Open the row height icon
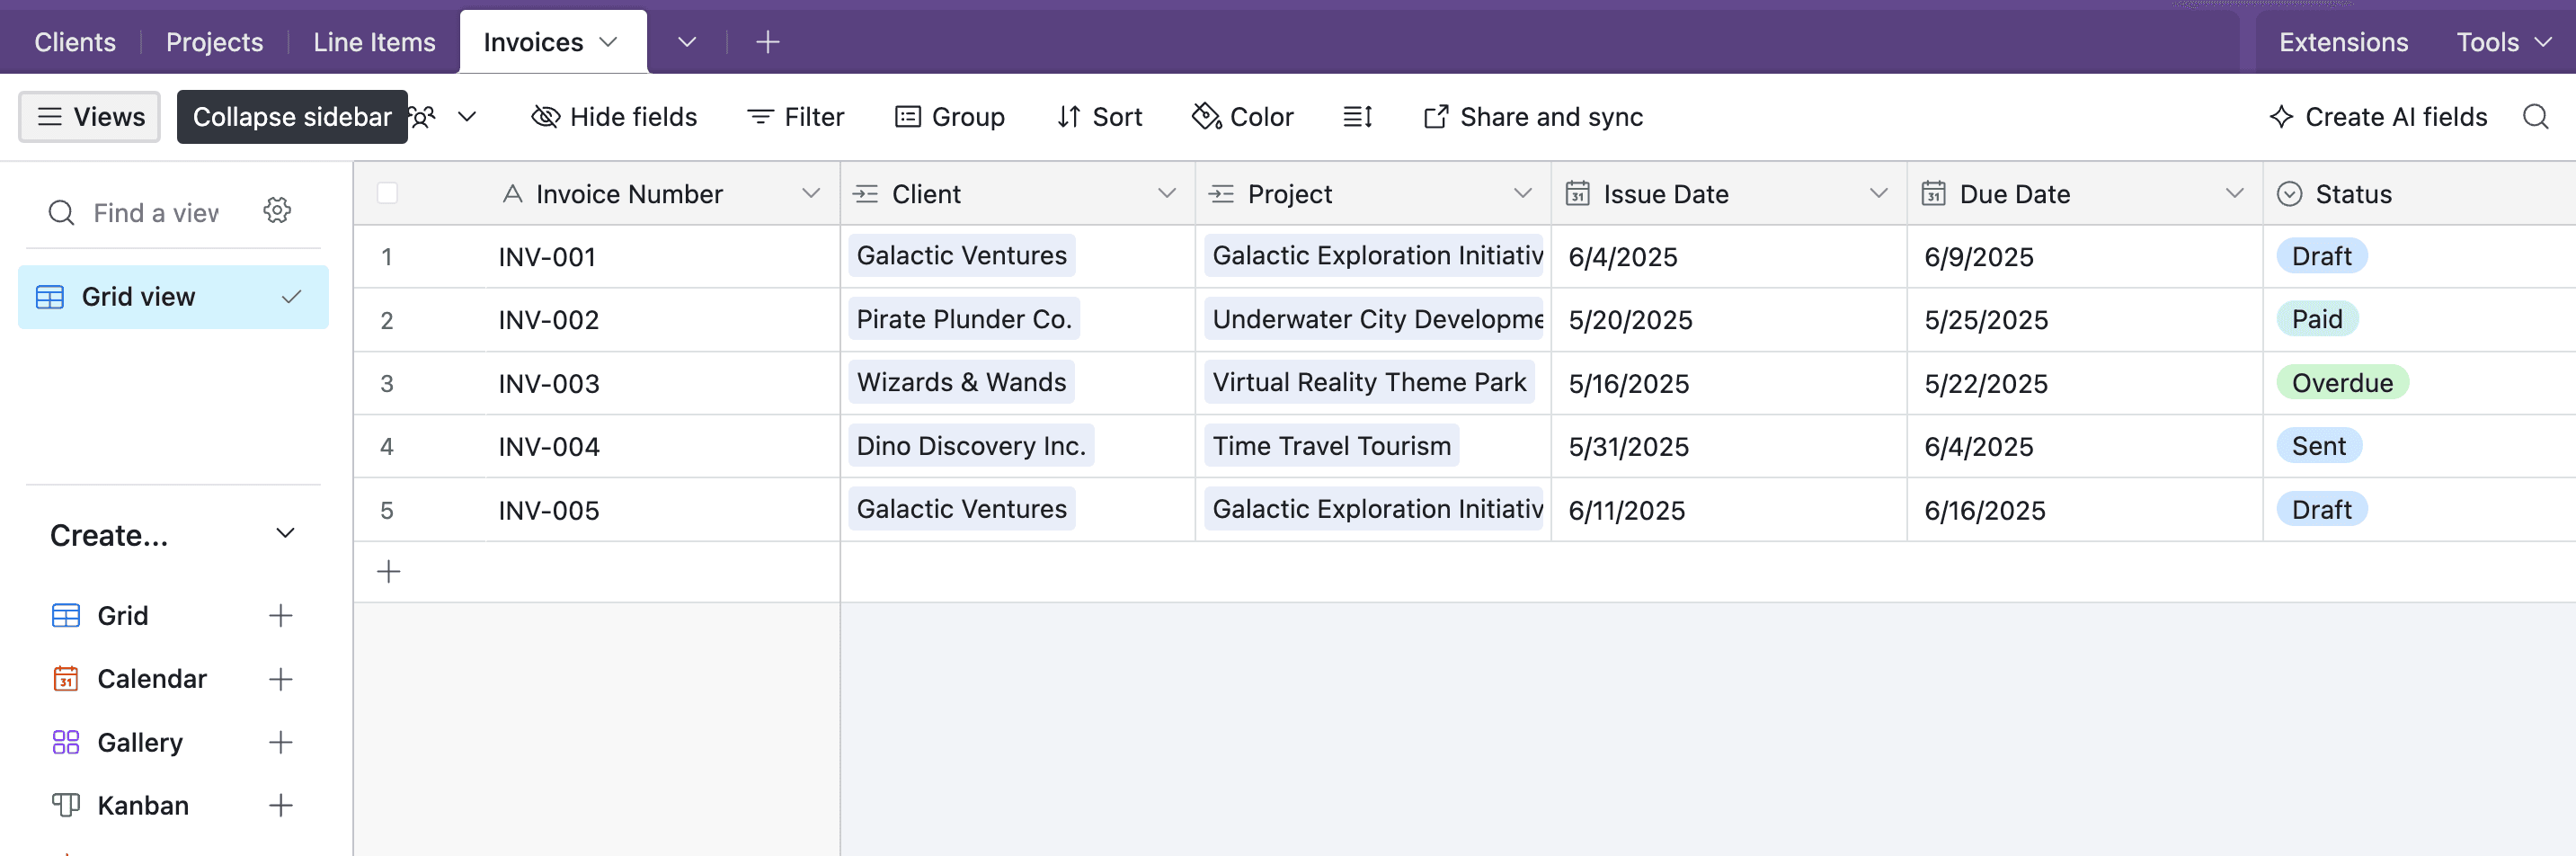The width and height of the screenshot is (2576, 856). coord(1357,117)
